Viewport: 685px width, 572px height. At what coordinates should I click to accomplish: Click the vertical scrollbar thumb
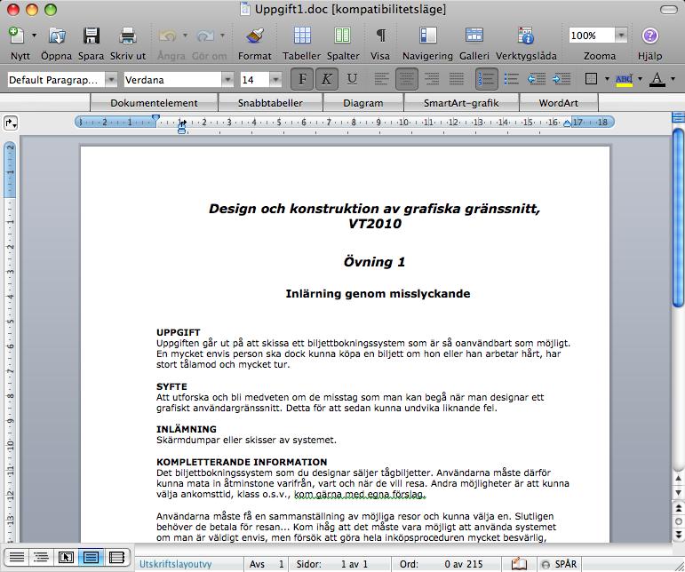[x=678, y=217]
